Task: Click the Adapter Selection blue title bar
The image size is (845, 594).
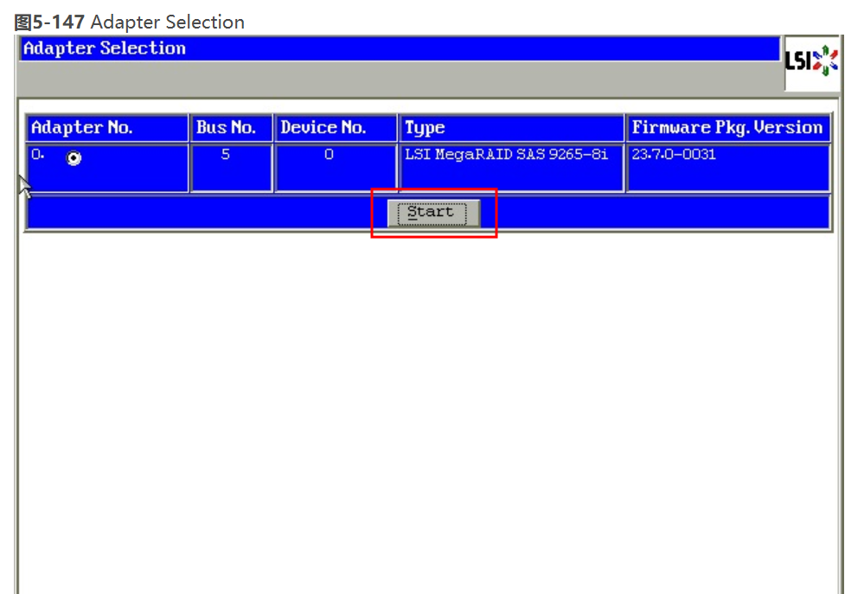Action: click(398, 48)
